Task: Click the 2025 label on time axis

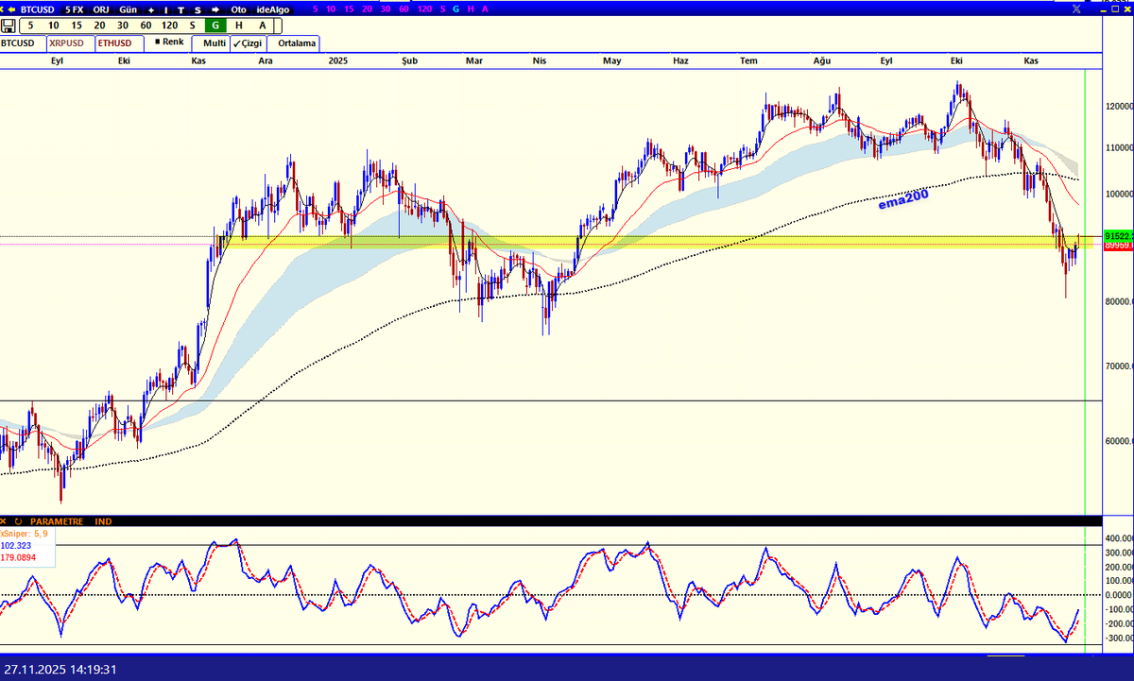Action: (x=338, y=60)
